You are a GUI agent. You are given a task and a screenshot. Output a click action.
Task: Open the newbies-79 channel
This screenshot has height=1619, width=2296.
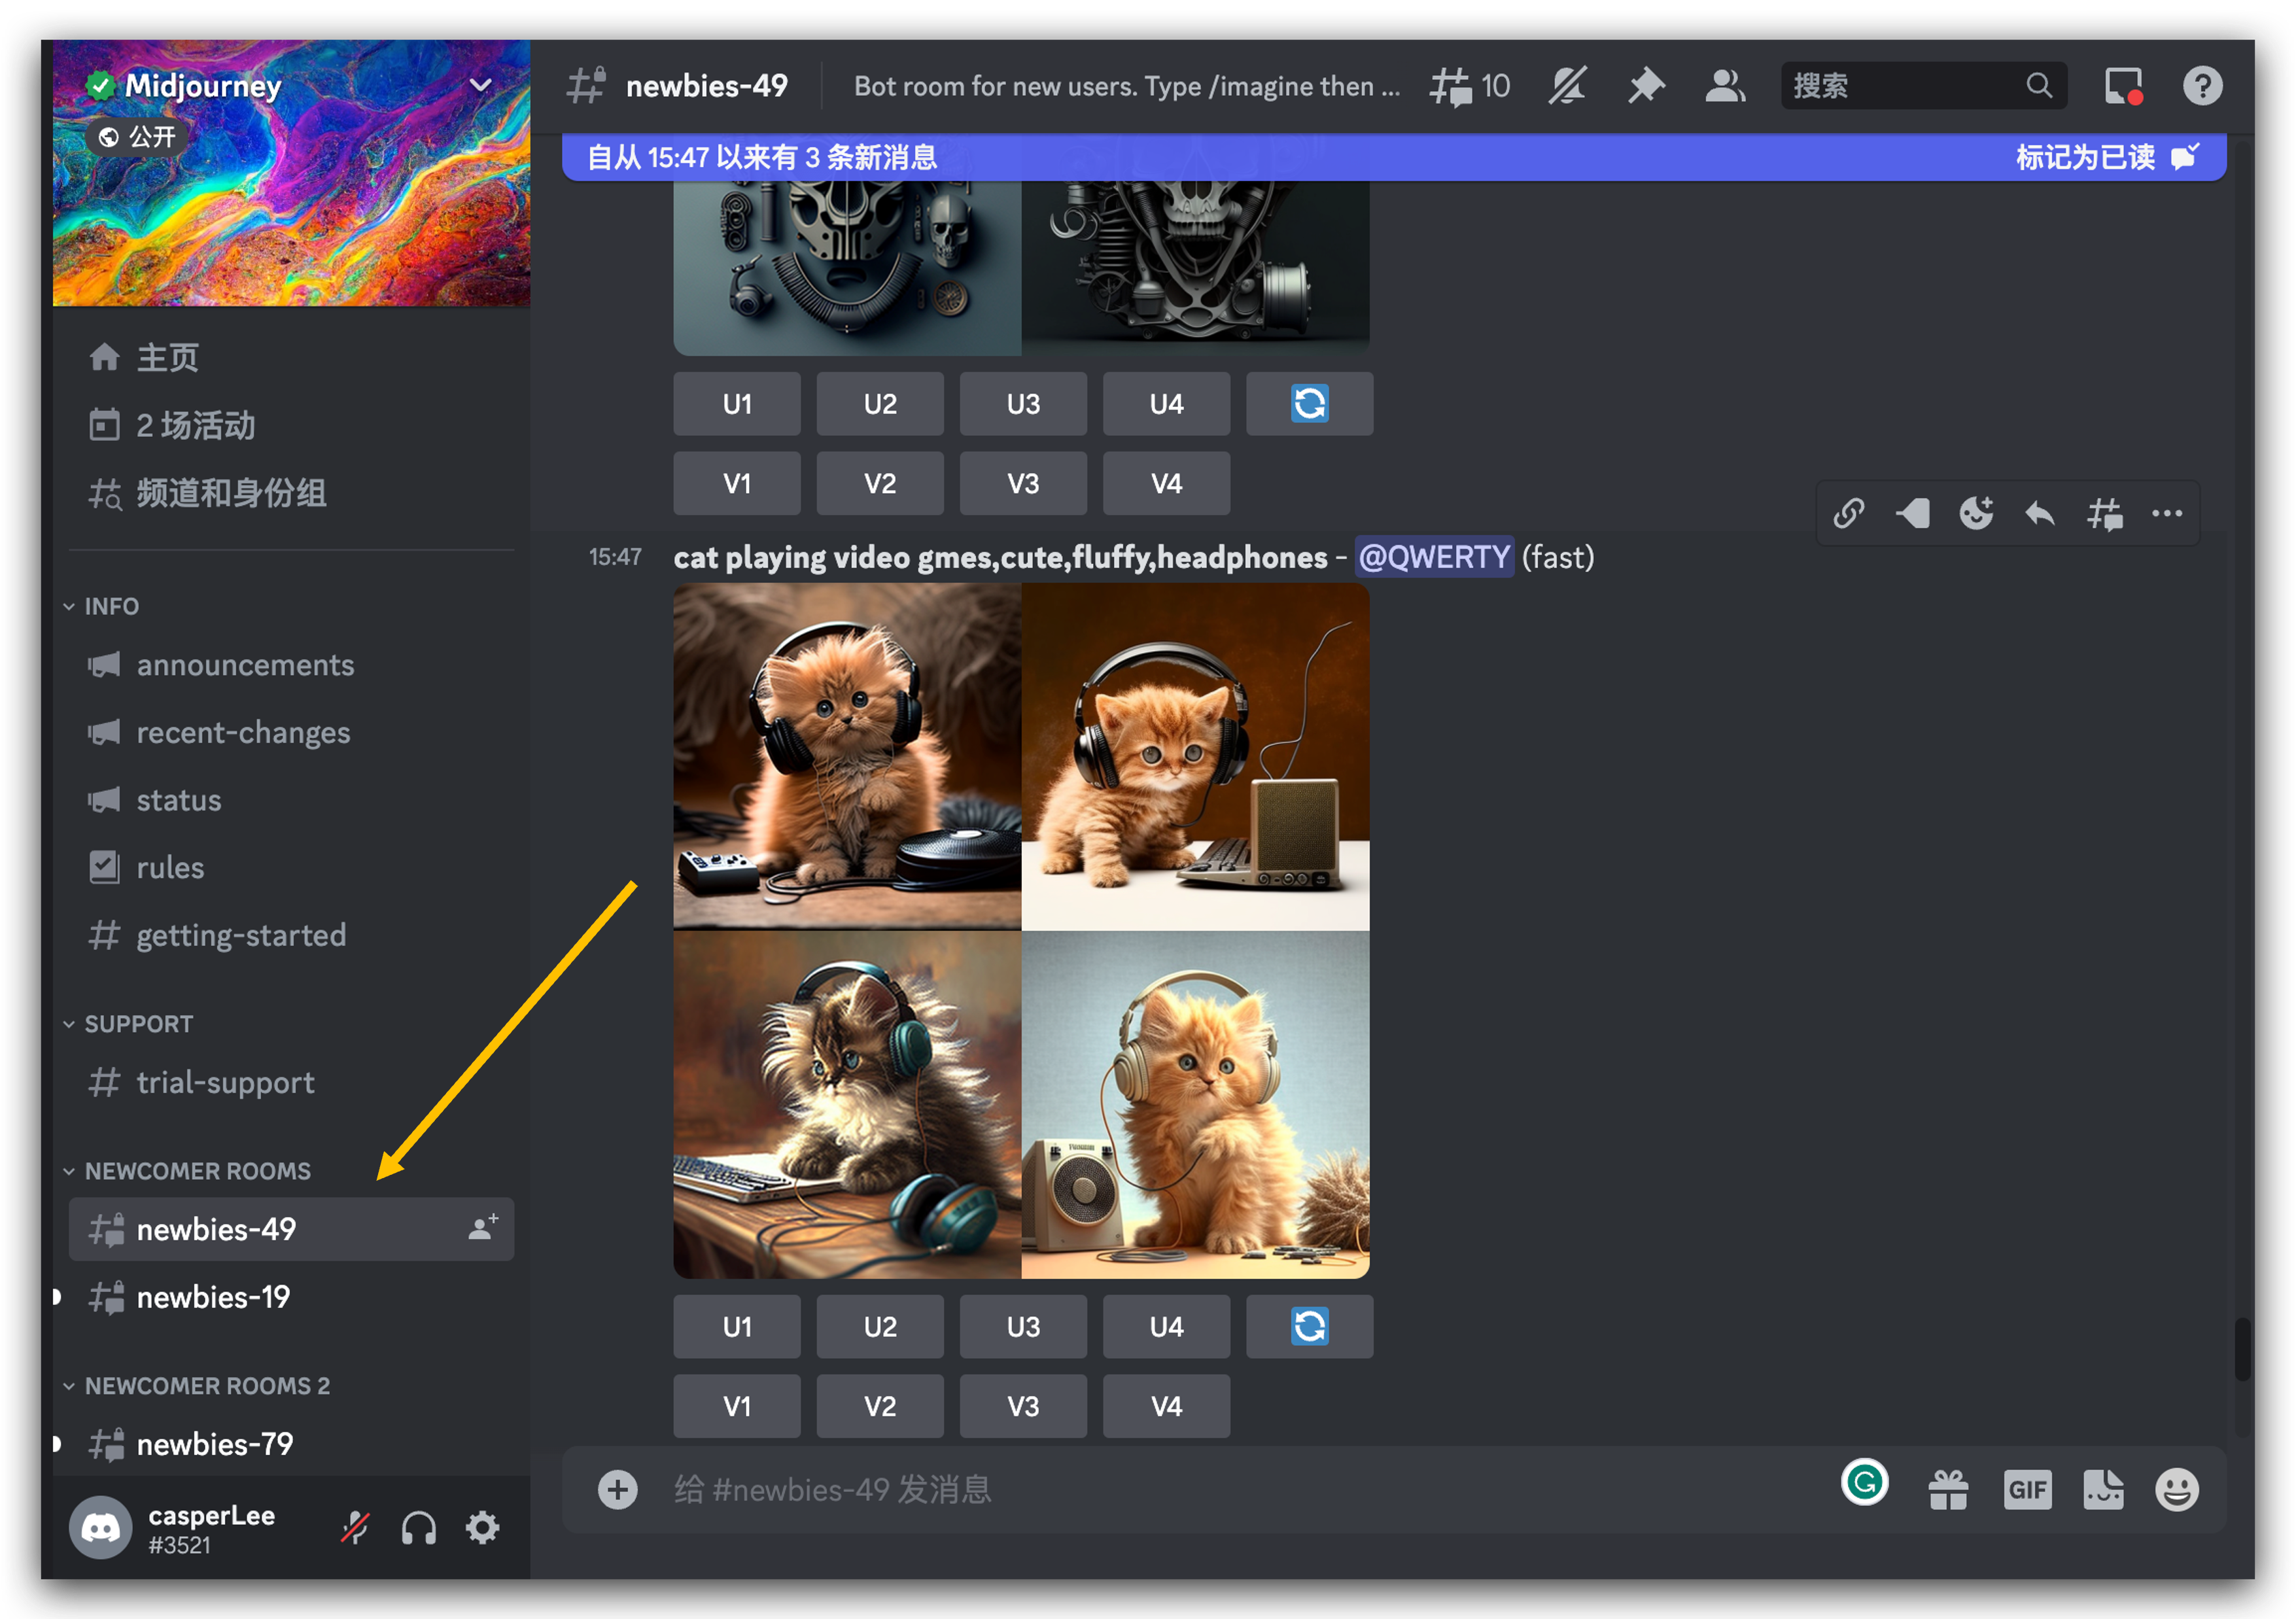click(291, 1444)
